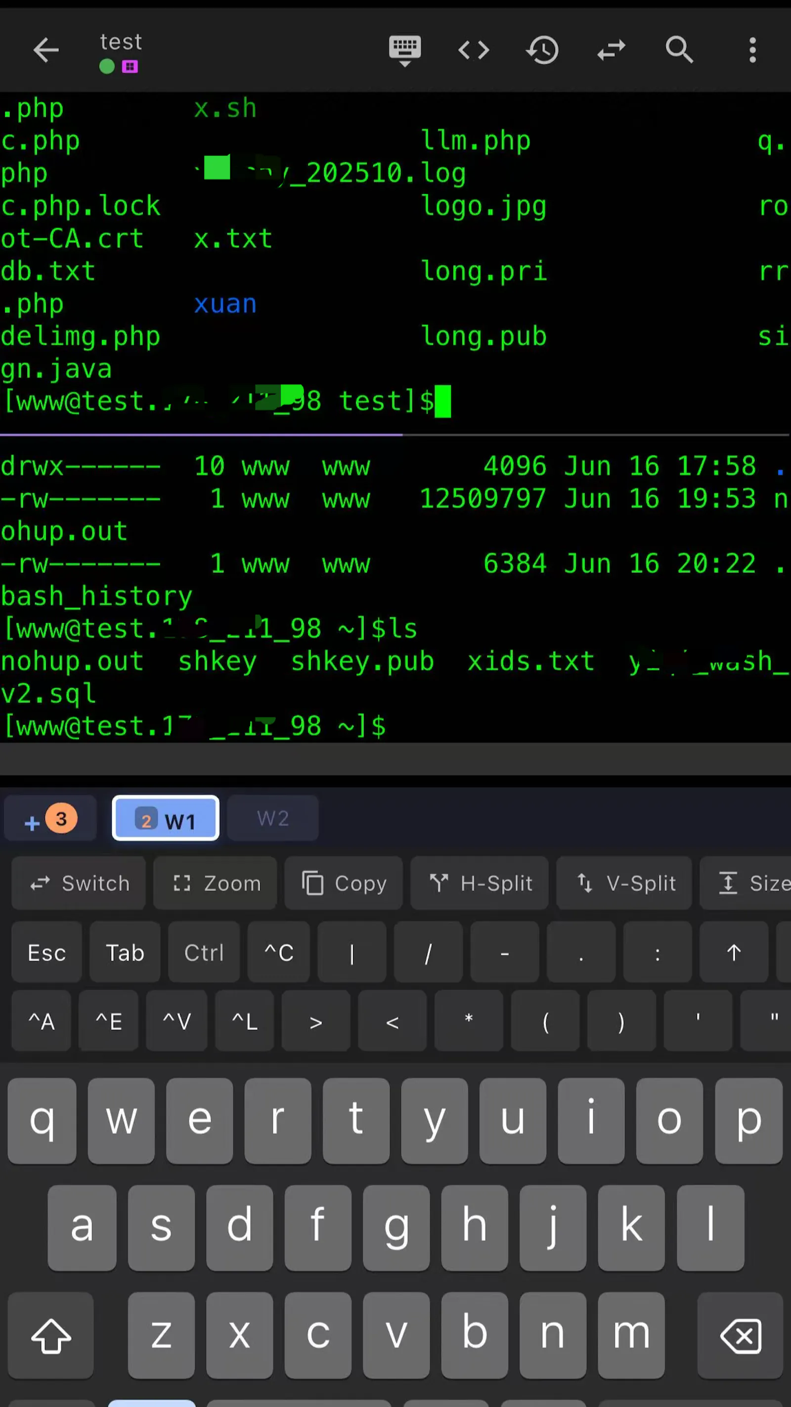Tap the l key

pos(710,1228)
